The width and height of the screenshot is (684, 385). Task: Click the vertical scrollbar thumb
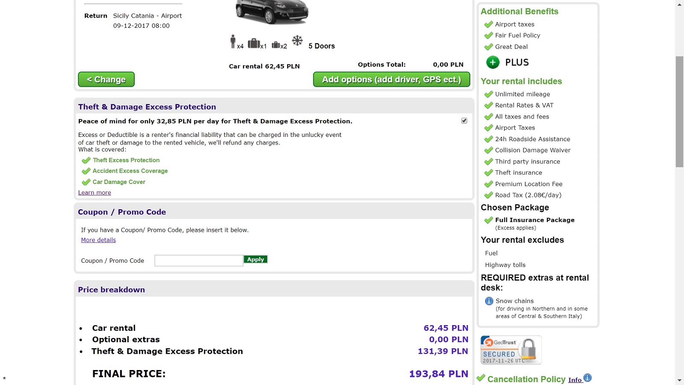[x=680, y=112]
